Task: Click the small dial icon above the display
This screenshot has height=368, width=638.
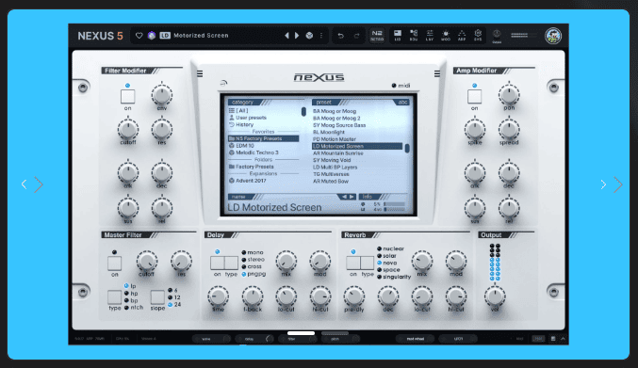Action: click(x=223, y=83)
